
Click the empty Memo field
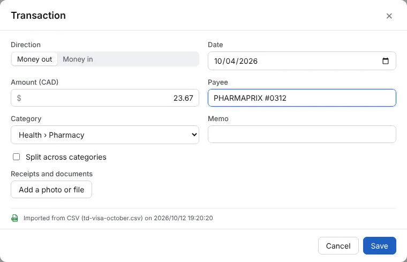coord(302,134)
